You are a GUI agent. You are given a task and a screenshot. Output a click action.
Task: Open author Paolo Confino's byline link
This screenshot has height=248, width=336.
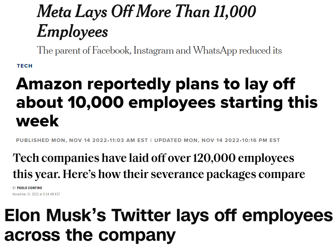point(29,188)
